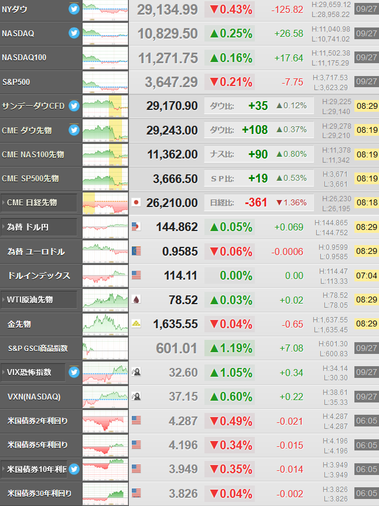Expand the 為替 ドル円 row arrow
Screen dimensions: 379x506
(x=4, y=227)
